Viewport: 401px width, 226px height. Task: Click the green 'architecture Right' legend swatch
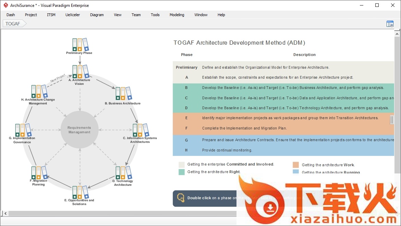pos(182,172)
